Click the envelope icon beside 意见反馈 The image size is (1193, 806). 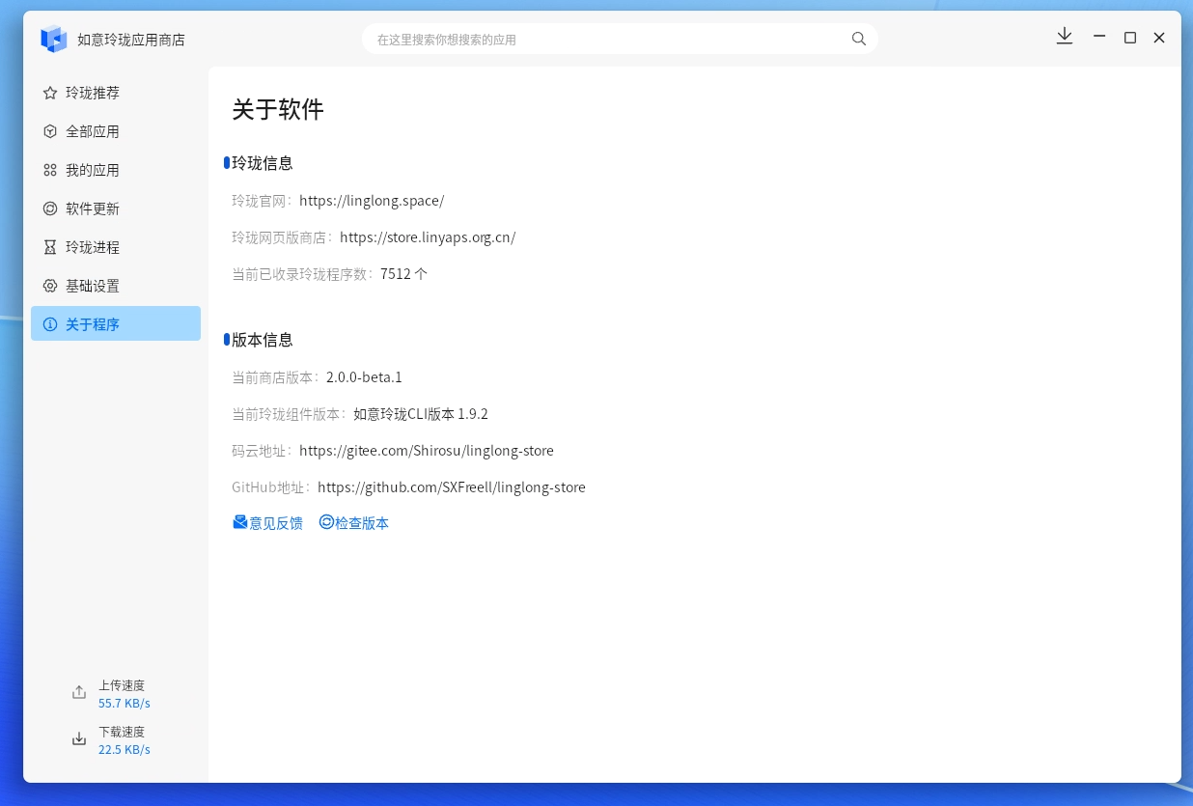(240, 522)
